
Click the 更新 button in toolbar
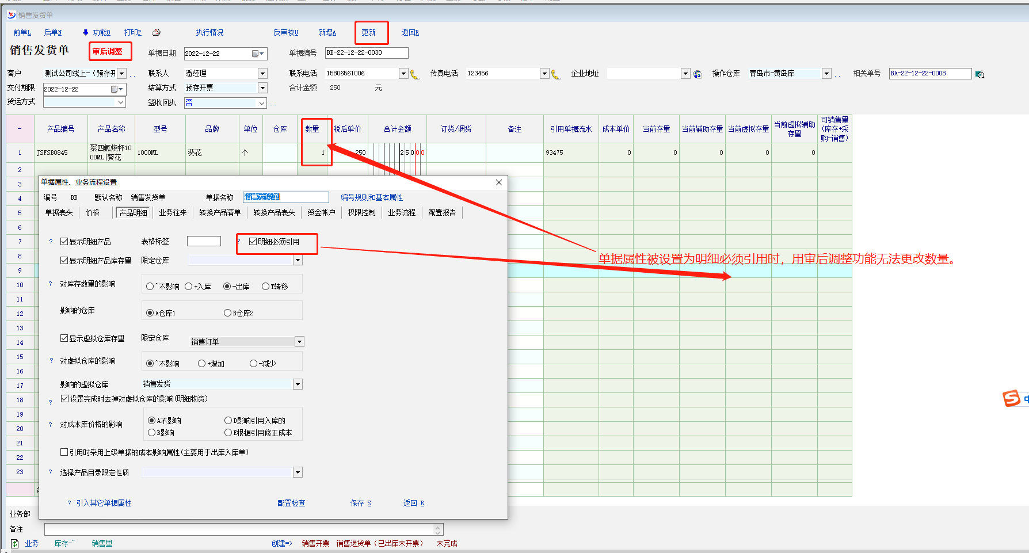click(x=369, y=33)
